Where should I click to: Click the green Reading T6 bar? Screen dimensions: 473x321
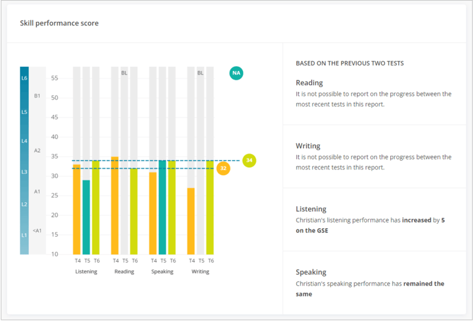(x=134, y=211)
